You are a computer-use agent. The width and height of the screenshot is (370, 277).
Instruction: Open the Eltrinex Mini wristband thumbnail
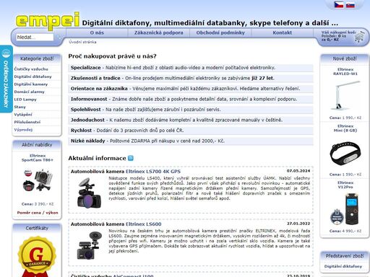pos(345,152)
